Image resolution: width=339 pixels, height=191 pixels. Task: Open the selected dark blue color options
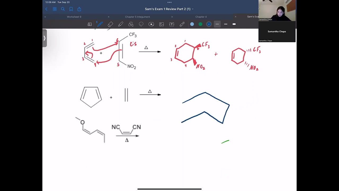[209, 24]
